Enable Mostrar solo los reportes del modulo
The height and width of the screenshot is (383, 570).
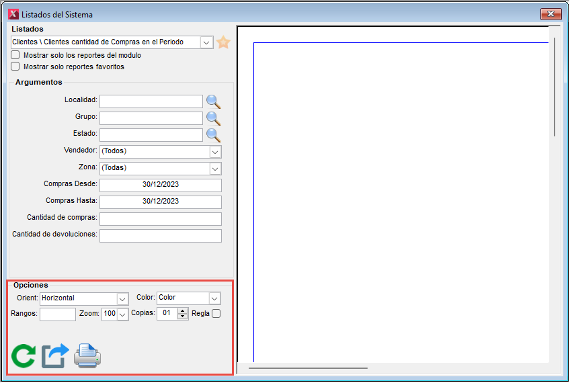[15, 55]
